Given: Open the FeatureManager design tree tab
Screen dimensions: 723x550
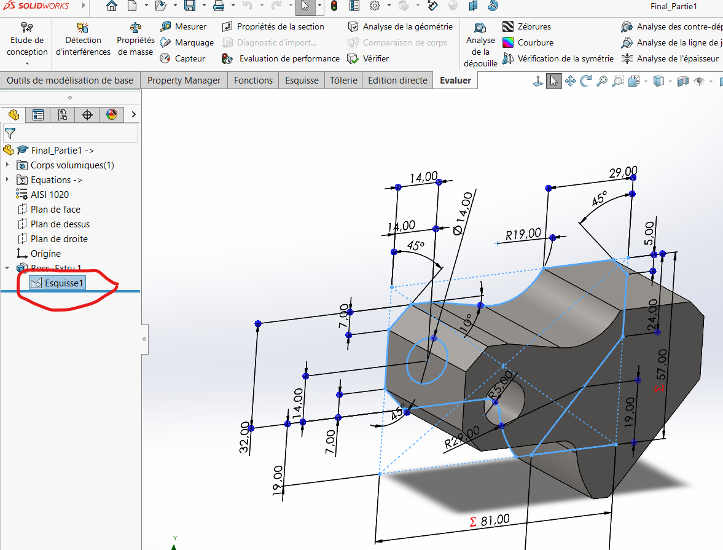Looking at the screenshot, I should (x=14, y=114).
